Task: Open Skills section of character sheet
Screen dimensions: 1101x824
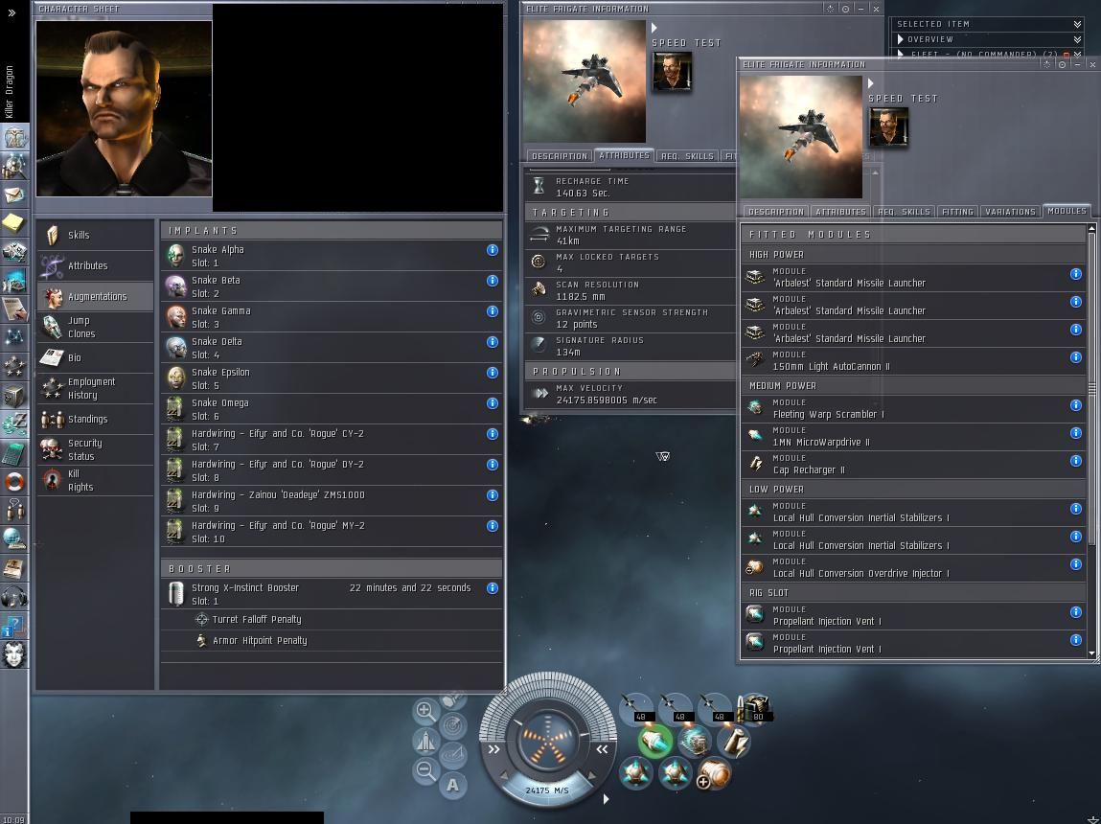Action: click(x=95, y=235)
